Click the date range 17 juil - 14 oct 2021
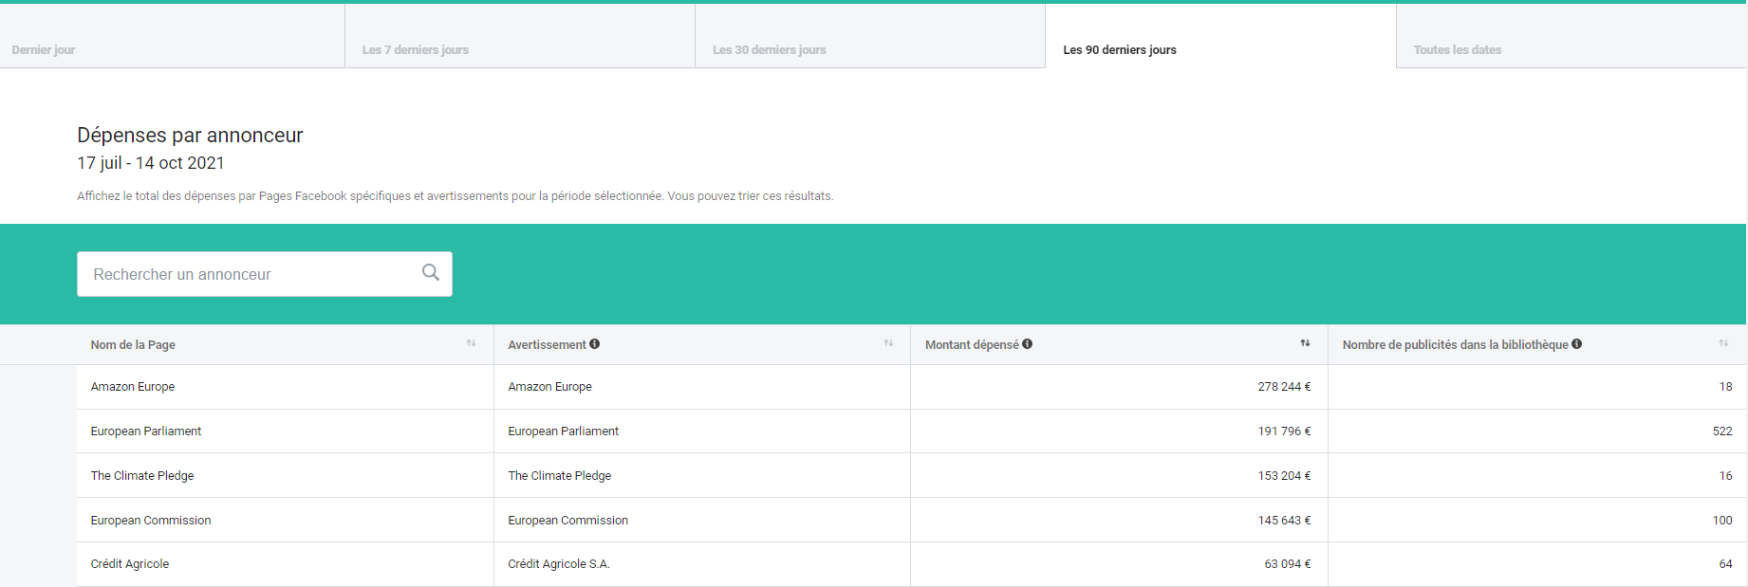The image size is (1748, 587). tap(151, 163)
